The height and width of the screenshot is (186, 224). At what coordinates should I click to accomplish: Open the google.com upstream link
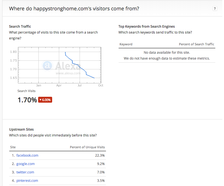click(x=26, y=164)
